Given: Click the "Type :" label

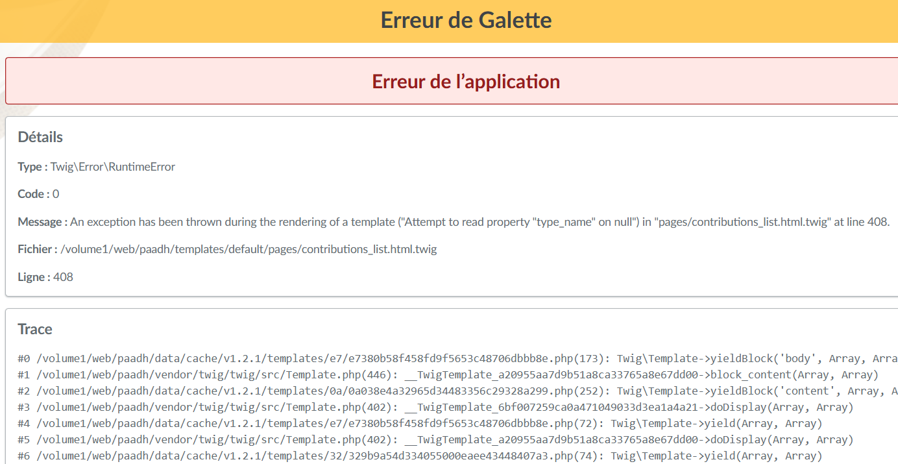Looking at the screenshot, I should coord(32,167).
